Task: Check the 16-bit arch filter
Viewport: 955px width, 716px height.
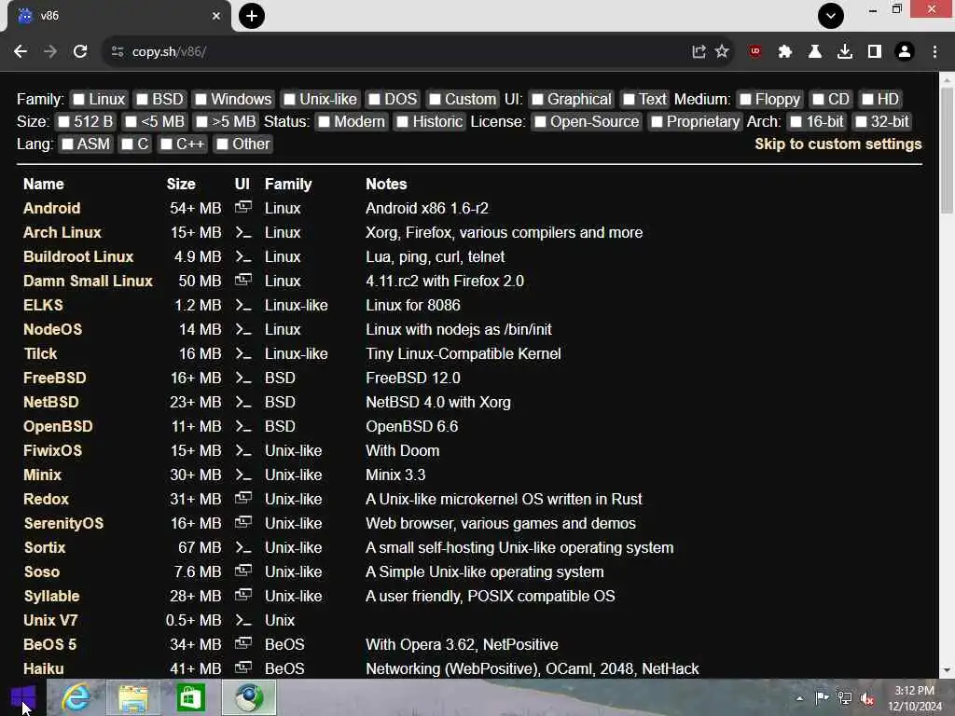Action: (x=796, y=122)
